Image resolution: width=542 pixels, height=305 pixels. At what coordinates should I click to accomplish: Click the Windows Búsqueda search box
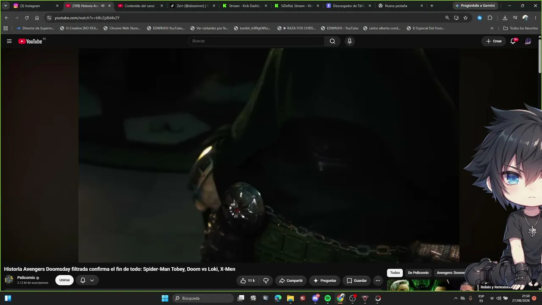point(204,298)
